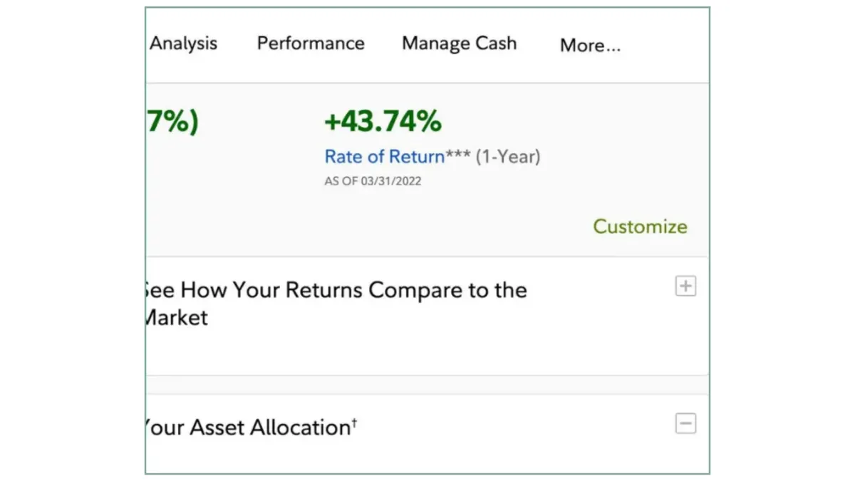Screen dimensions: 855x481
Task: Switch to the Performance tab
Action: [310, 43]
